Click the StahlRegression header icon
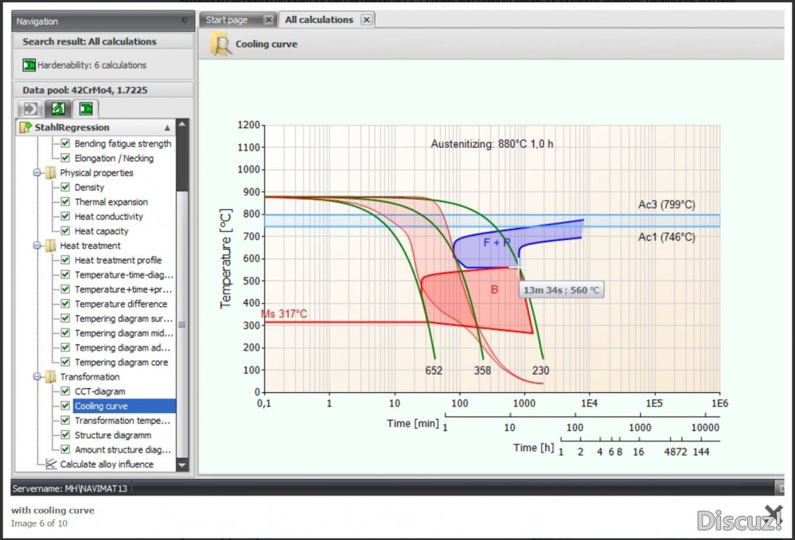Viewport: 795px width, 540px height. [25, 127]
